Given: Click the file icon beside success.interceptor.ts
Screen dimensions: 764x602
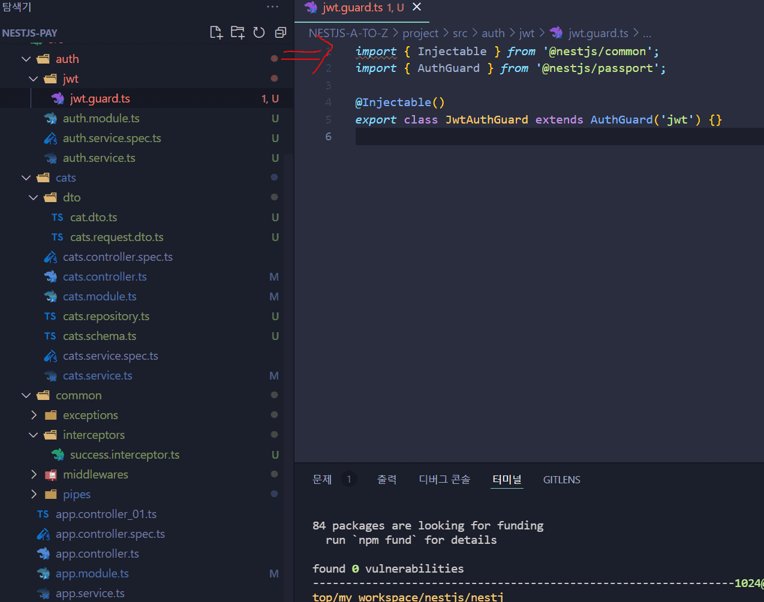Looking at the screenshot, I should [x=58, y=454].
